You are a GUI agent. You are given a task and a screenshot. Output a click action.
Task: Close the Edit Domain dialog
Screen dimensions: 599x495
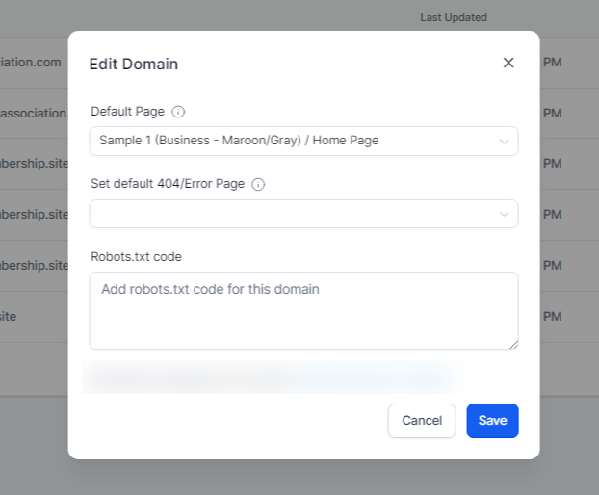click(x=508, y=63)
